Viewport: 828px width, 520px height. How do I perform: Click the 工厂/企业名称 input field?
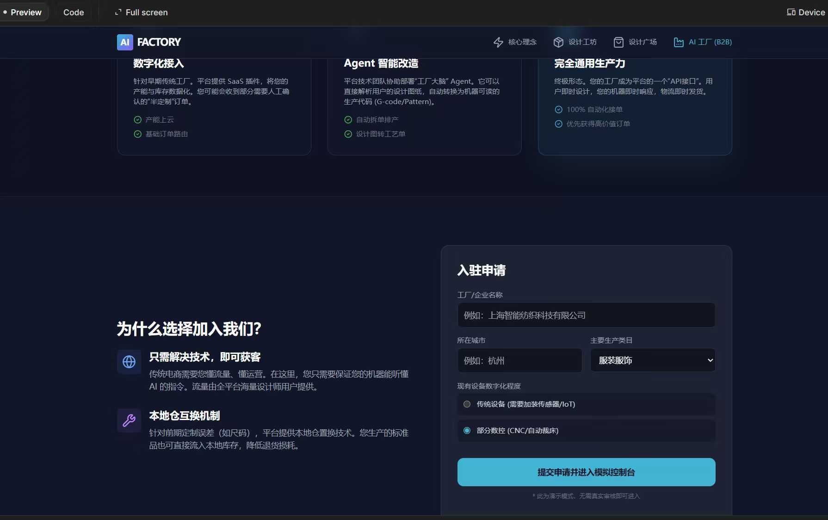tap(586, 315)
